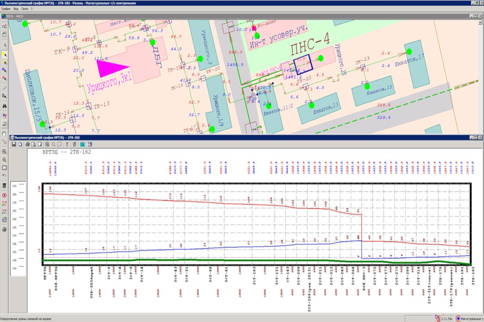Screen dimensions: 484x322
Task: Click the ТК-23 node label on the map
Action: (x=362, y=61)
